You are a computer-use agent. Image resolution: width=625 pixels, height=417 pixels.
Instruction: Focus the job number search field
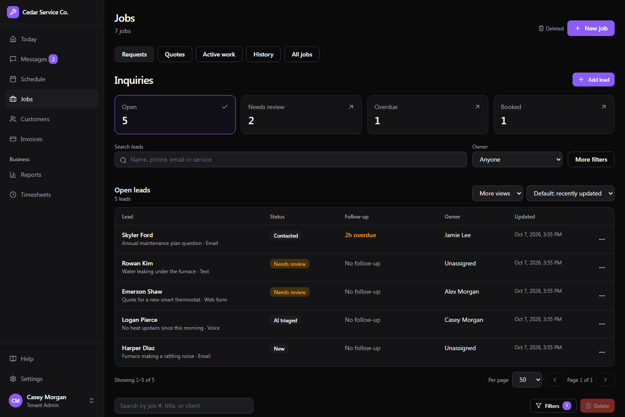click(184, 406)
